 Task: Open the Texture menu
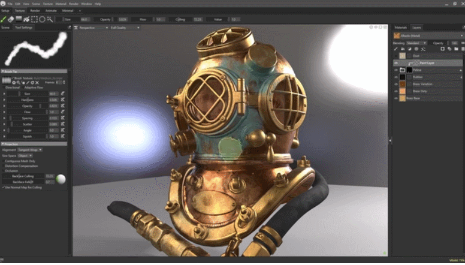47,4
